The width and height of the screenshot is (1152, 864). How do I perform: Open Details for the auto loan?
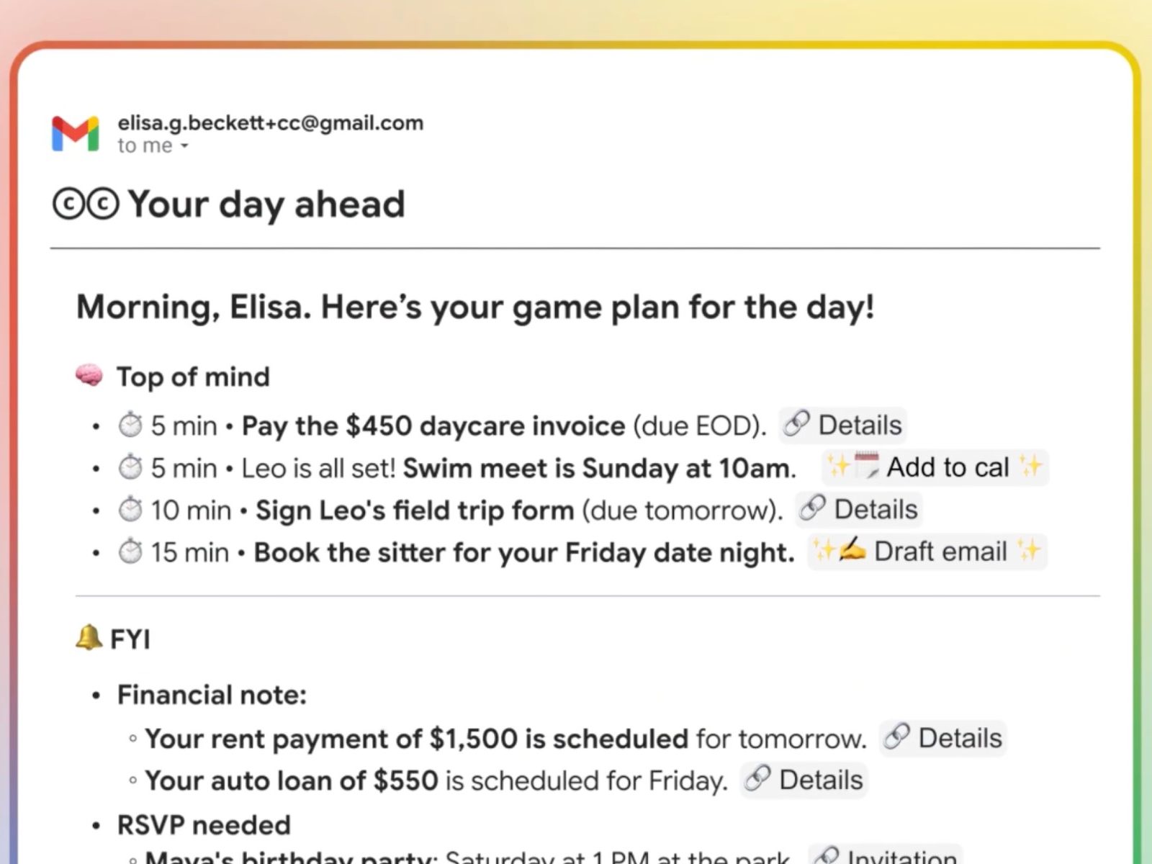(x=804, y=780)
